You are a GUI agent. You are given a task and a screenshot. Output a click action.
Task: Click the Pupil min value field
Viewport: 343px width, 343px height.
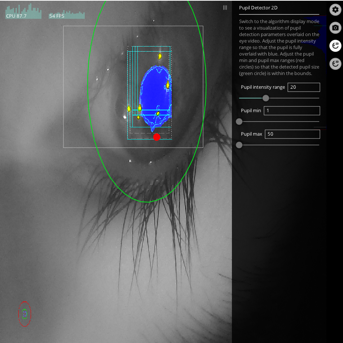tap(292, 111)
